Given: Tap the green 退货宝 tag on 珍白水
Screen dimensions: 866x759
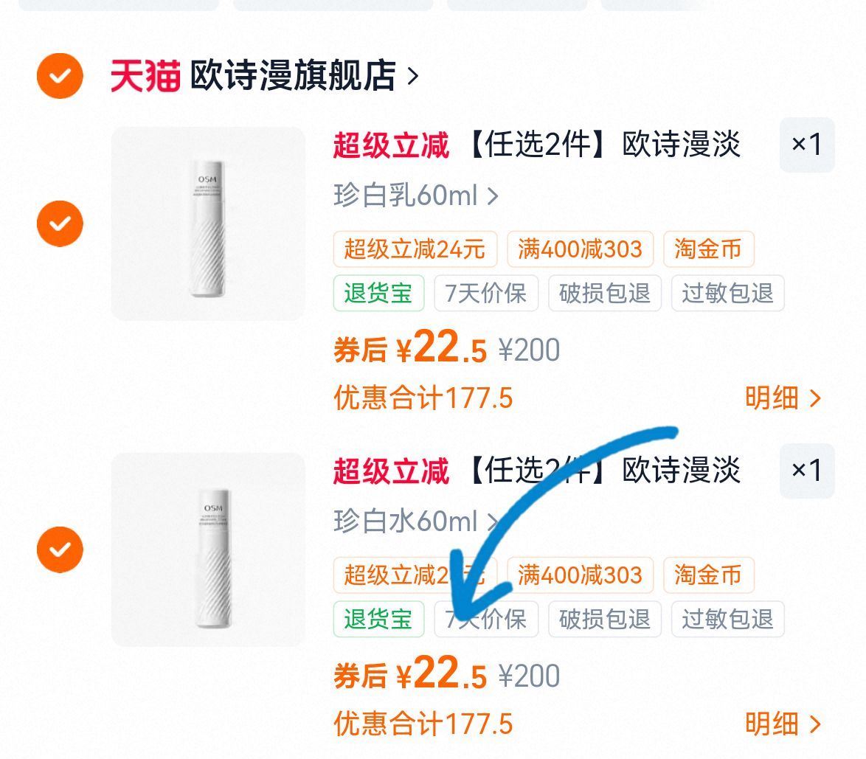Looking at the screenshot, I should click(378, 619).
